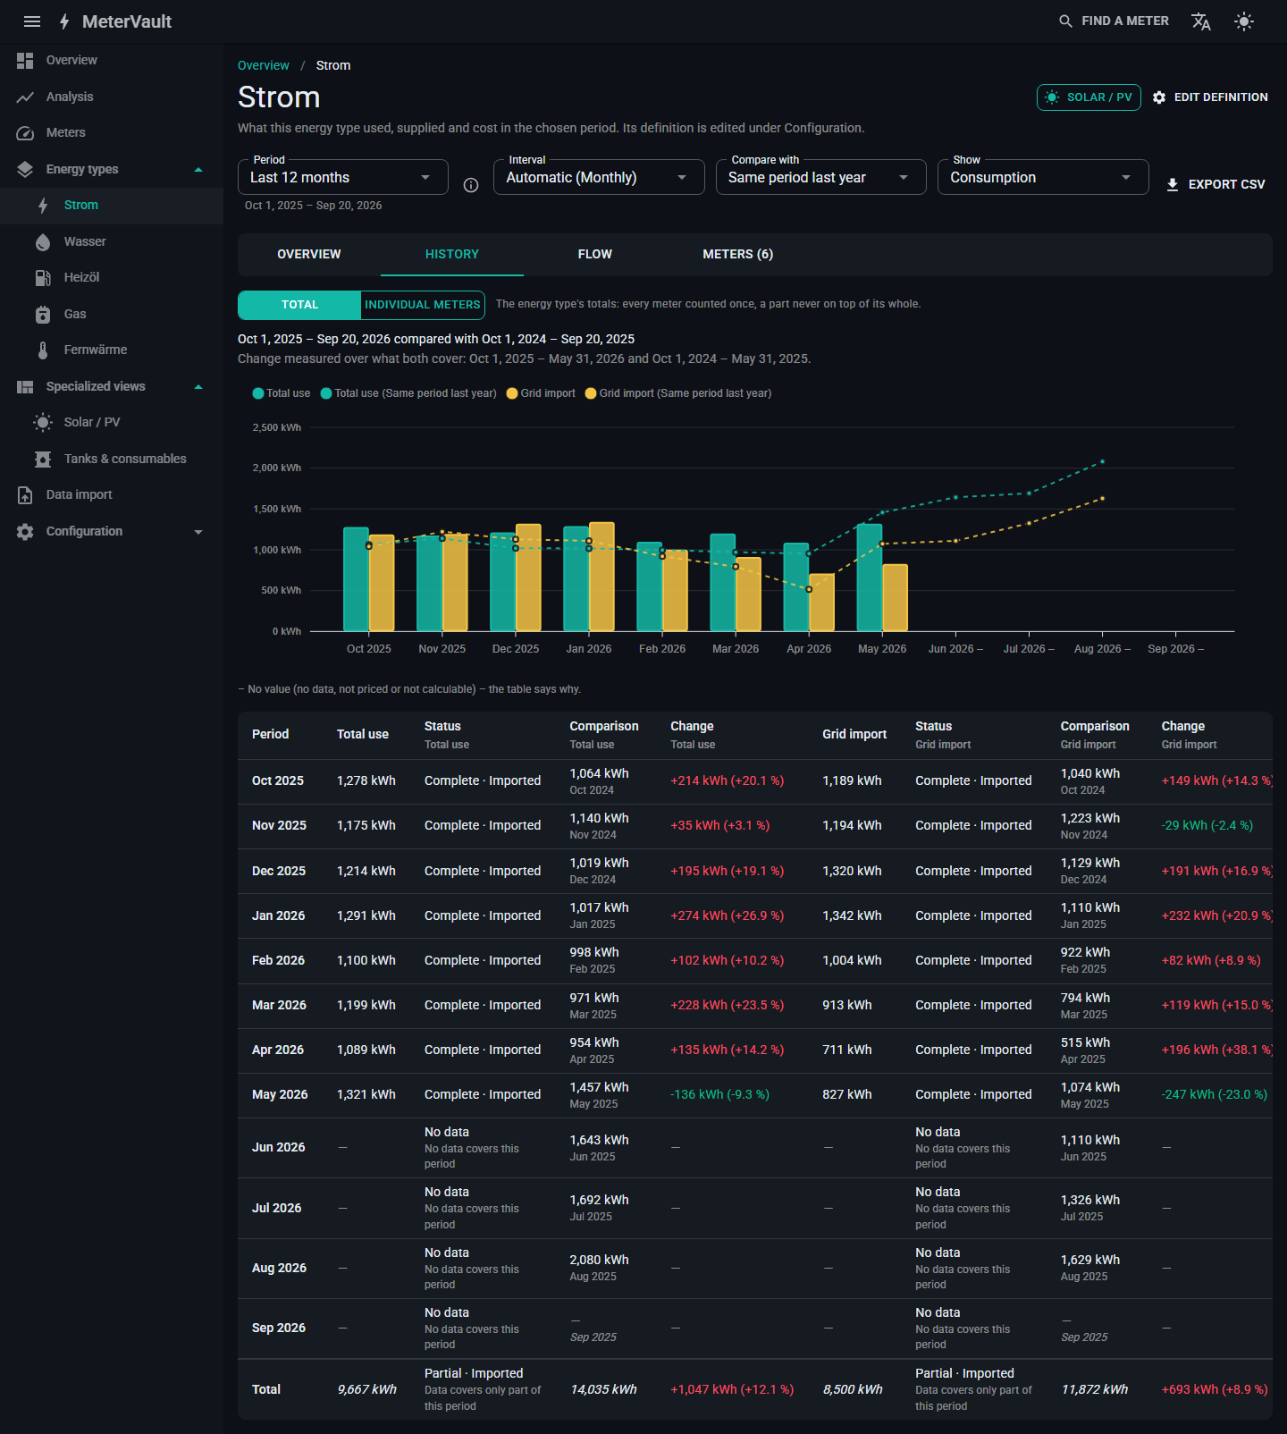Toggle Grid import legend series

click(541, 393)
